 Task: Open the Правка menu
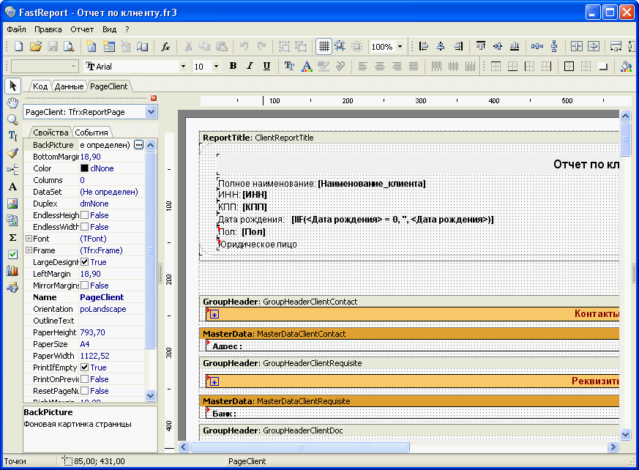(48, 29)
